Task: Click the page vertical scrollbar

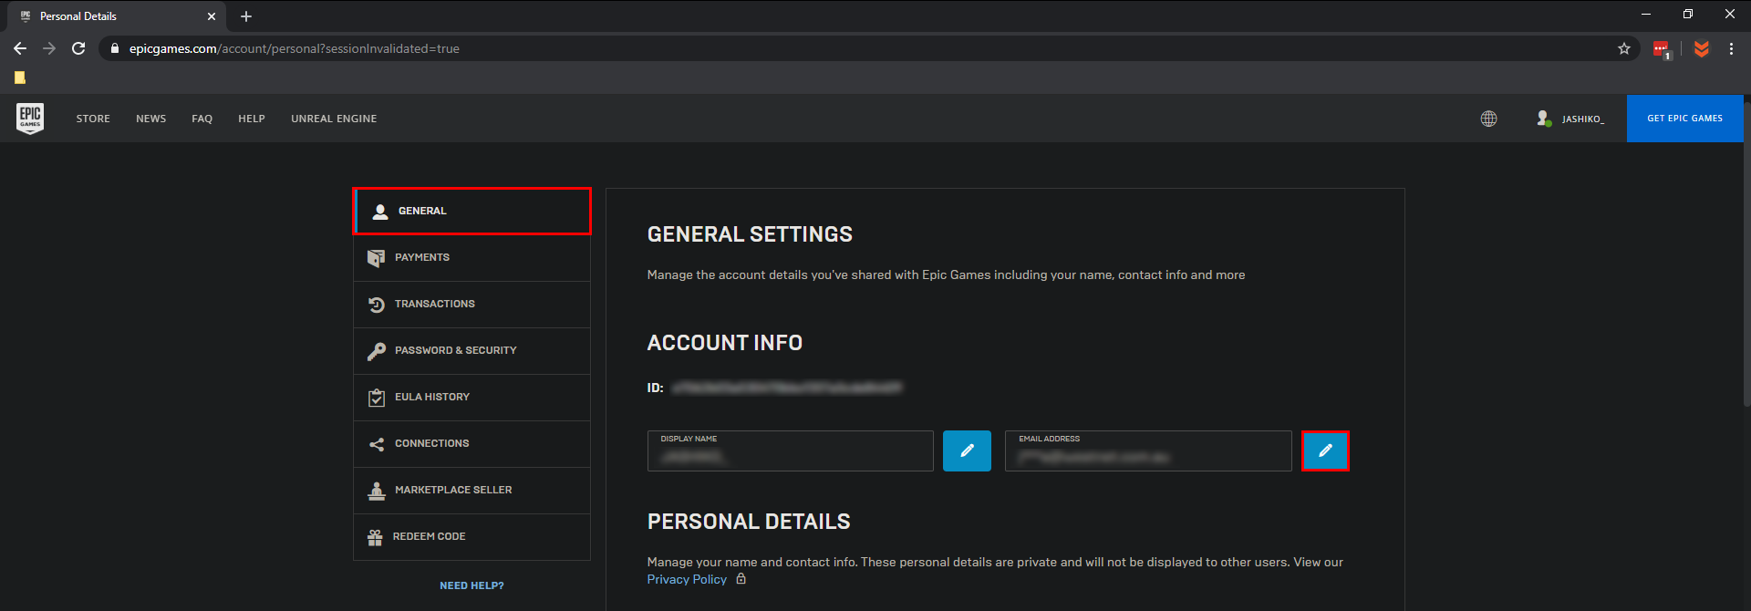Action: (x=1746, y=255)
